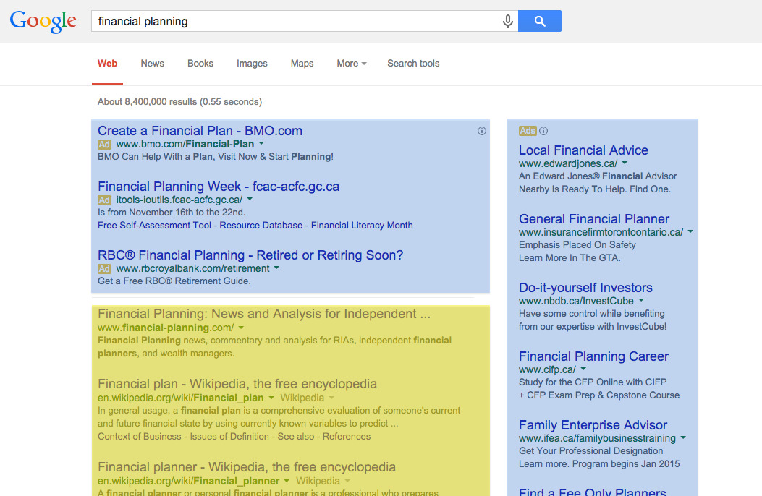Click 'About 8,400,000 results' text
The height and width of the screenshot is (496, 762).
[x=147, y=101]
